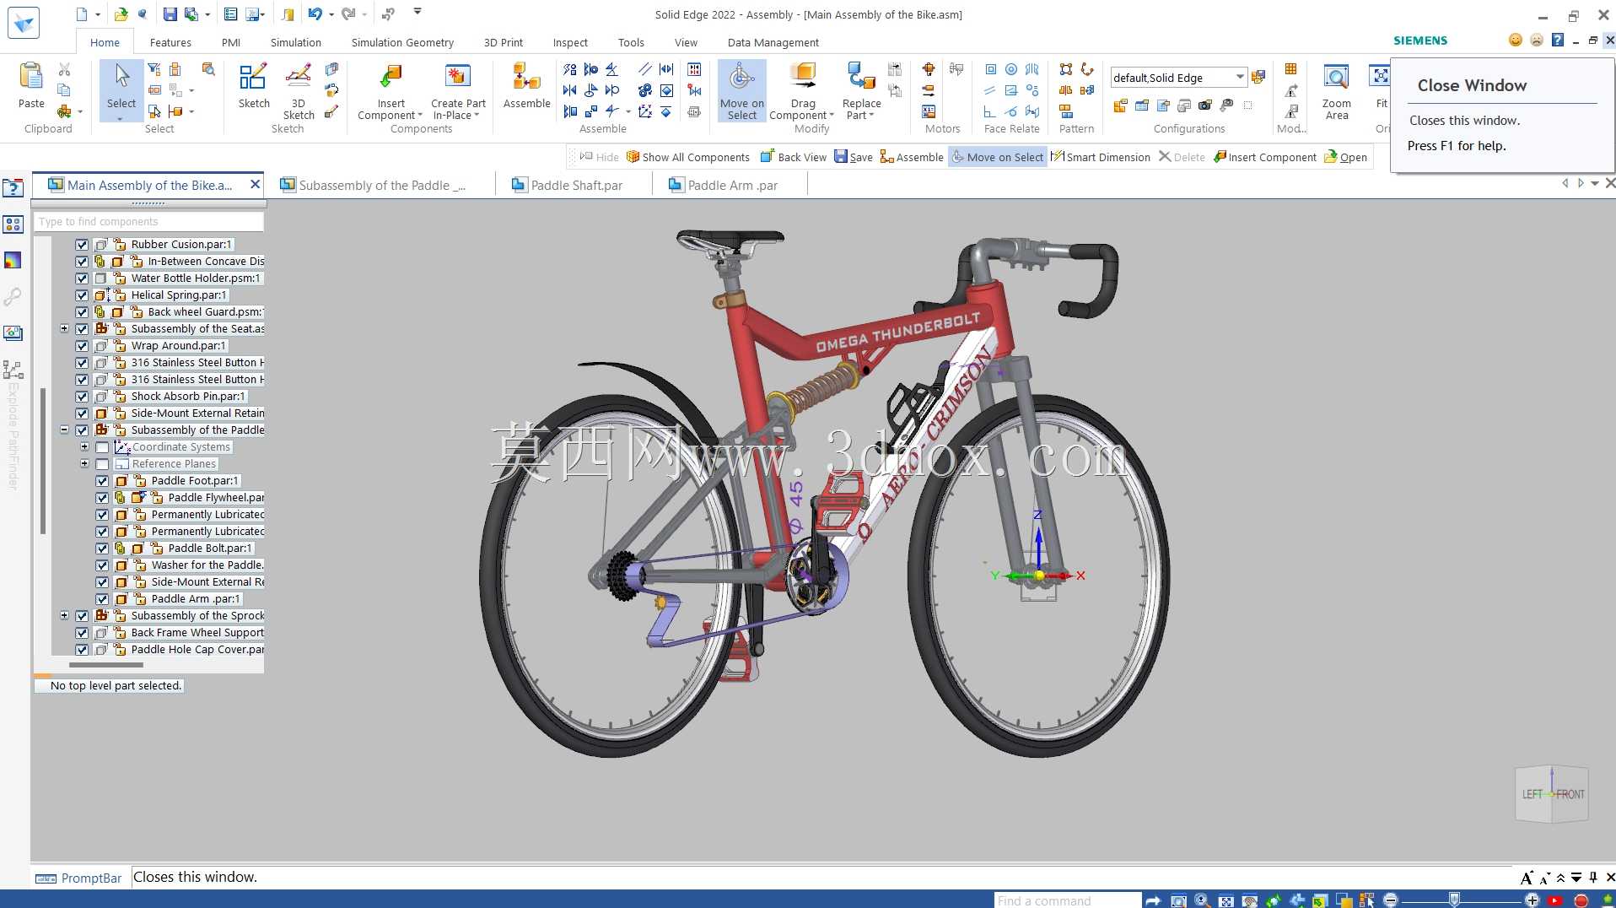This screenshot has width=1616, height=908.
Task: Click the zoom out minus icon
Action: (1391, 900)
